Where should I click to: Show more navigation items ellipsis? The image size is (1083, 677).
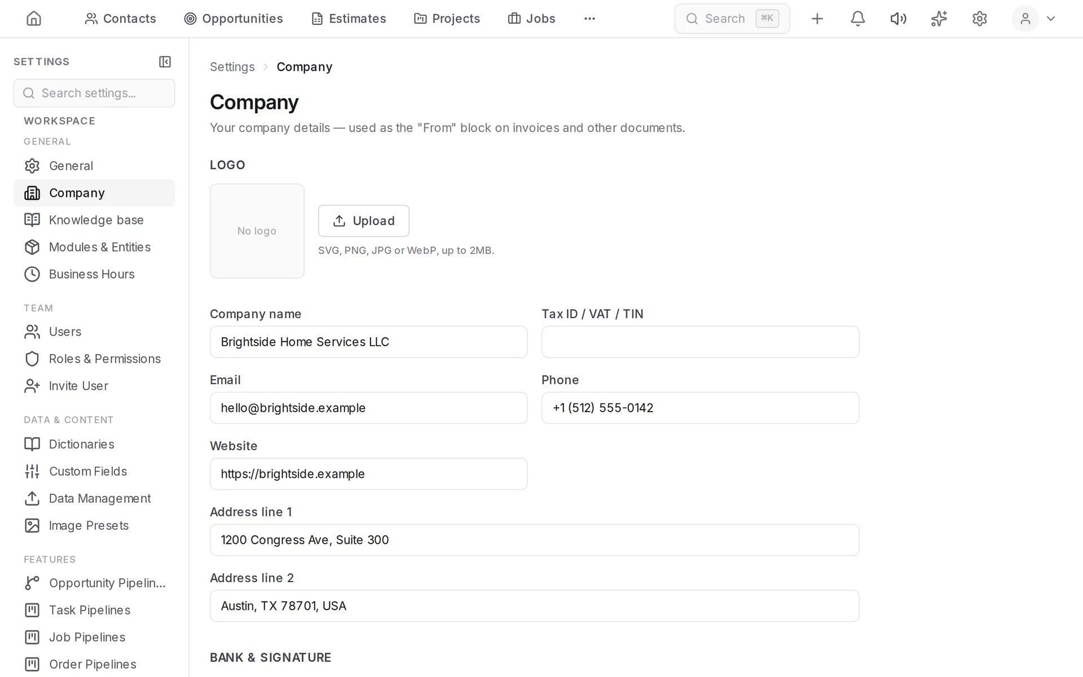(x=589, y=19)
